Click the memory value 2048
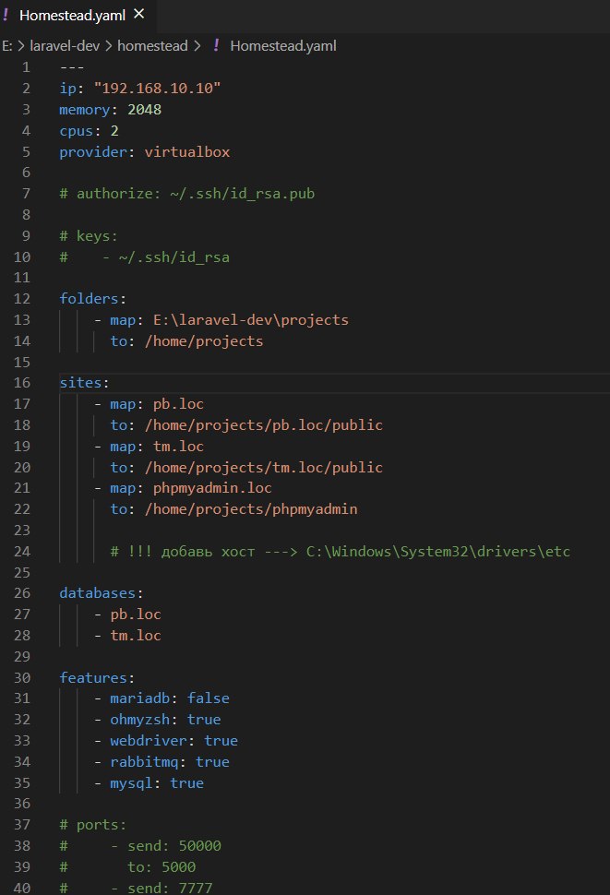The height and width of the screenshot is (895, 610). click(144, 109)
